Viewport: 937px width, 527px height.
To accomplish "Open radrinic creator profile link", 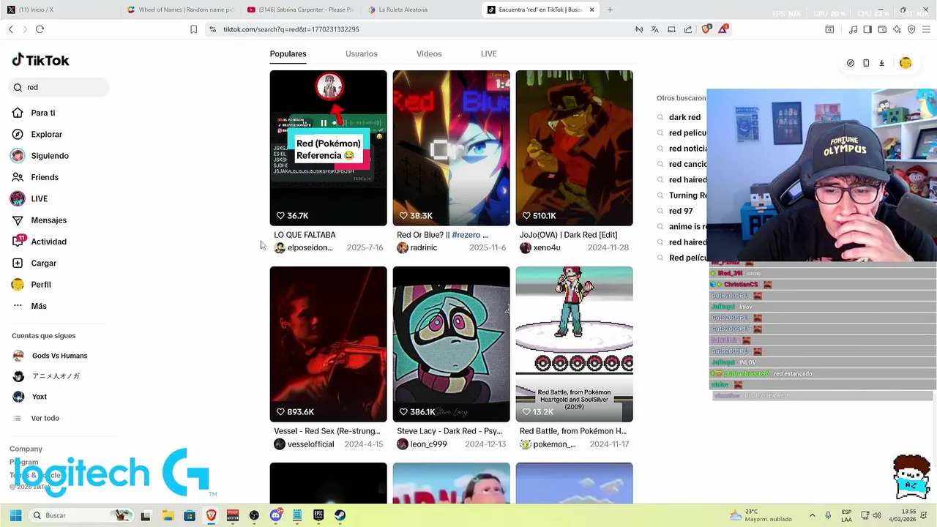I will pyautogui.click(x=417, y=247).
